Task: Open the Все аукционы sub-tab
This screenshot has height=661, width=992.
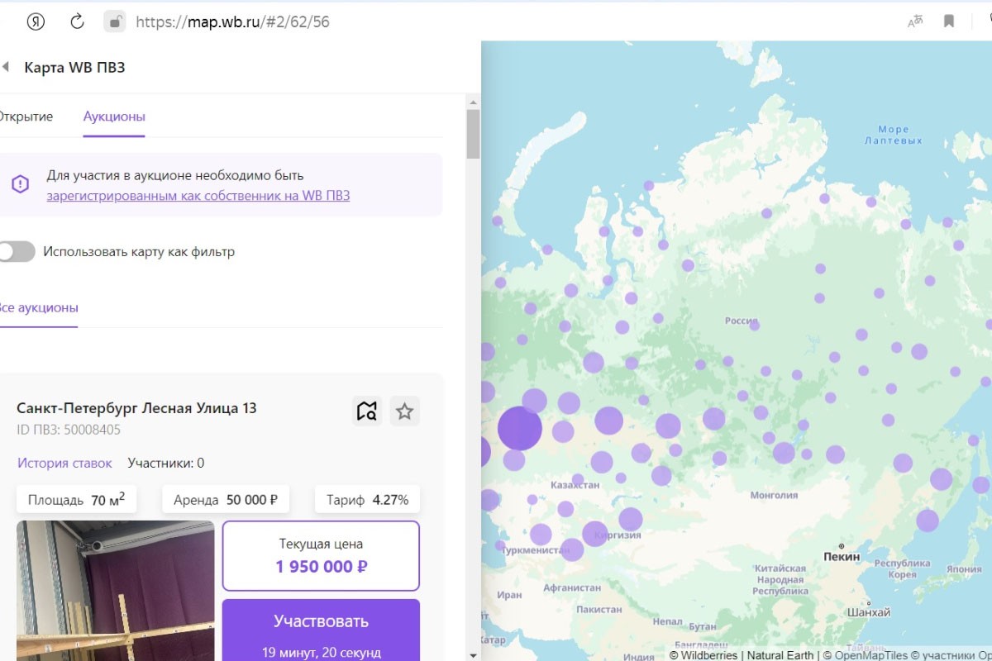Action: point(39,307)
